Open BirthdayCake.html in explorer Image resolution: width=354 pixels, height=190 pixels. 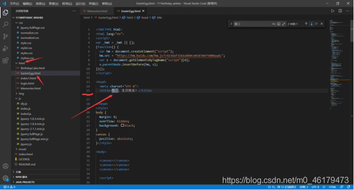[33, 68]
